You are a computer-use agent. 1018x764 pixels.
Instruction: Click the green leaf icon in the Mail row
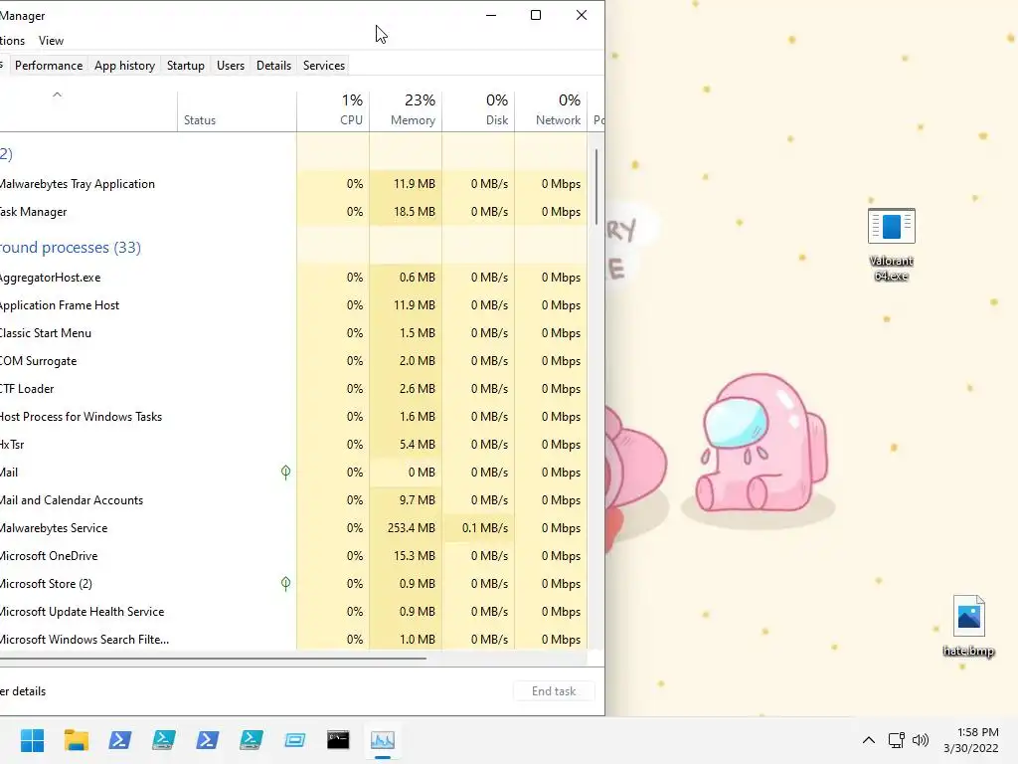click(x=285, y=473)
